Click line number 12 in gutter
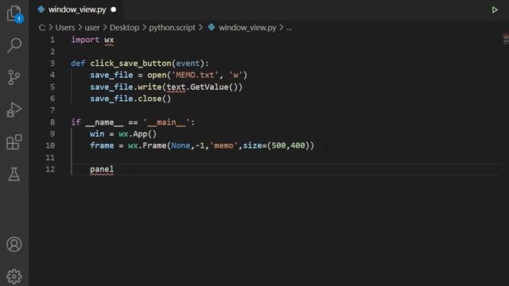The width and height of the screenshot is (509, 286). pyautogui.click(x=50, y=169)
